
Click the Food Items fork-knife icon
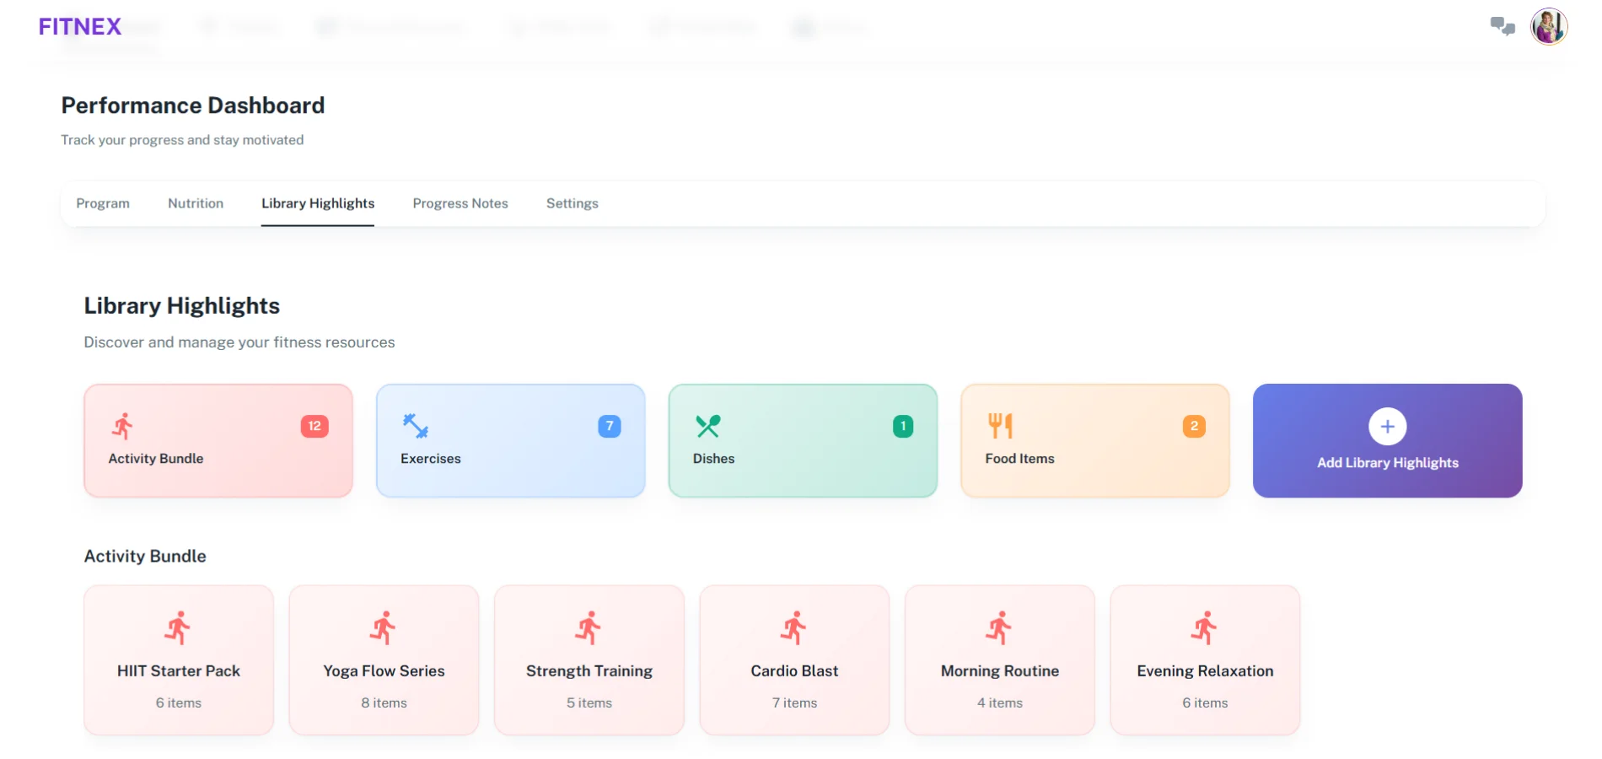click(x=1000, y=426)
